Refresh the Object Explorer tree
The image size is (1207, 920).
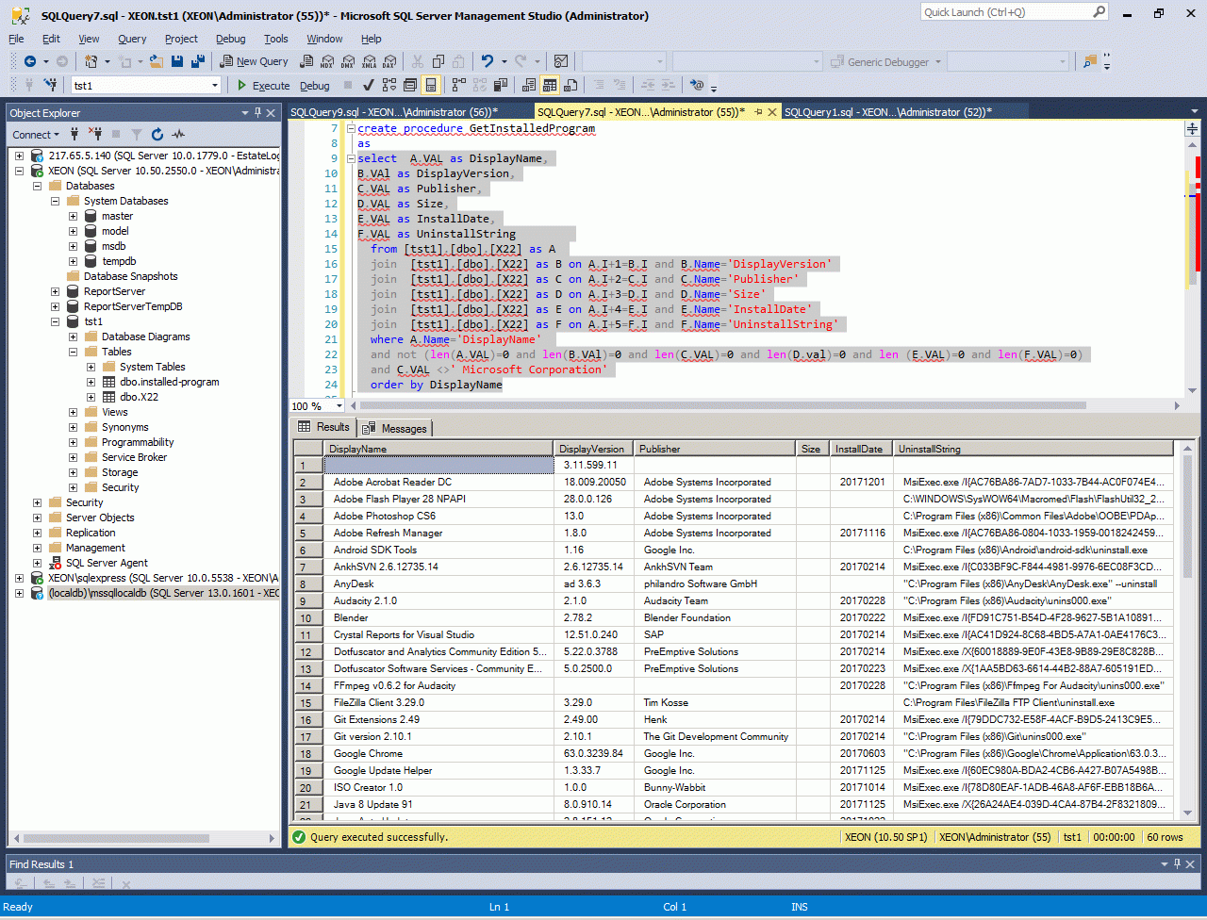(157, 134)
